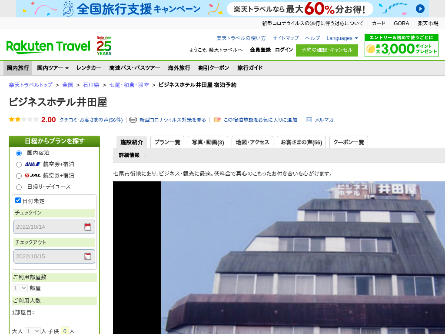This screenshot has height=334, width=445.
Task: Click the mail magazine envelope icon
Action: click(x=309, y=120)
